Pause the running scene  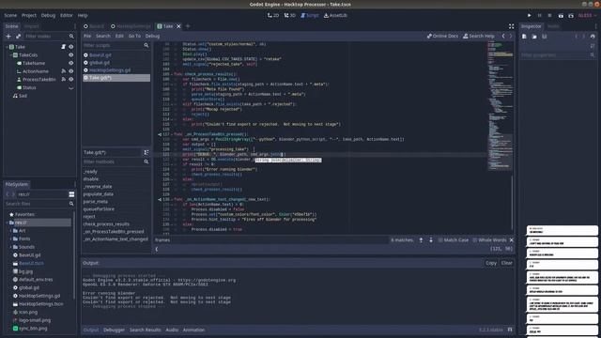point(540,15)
